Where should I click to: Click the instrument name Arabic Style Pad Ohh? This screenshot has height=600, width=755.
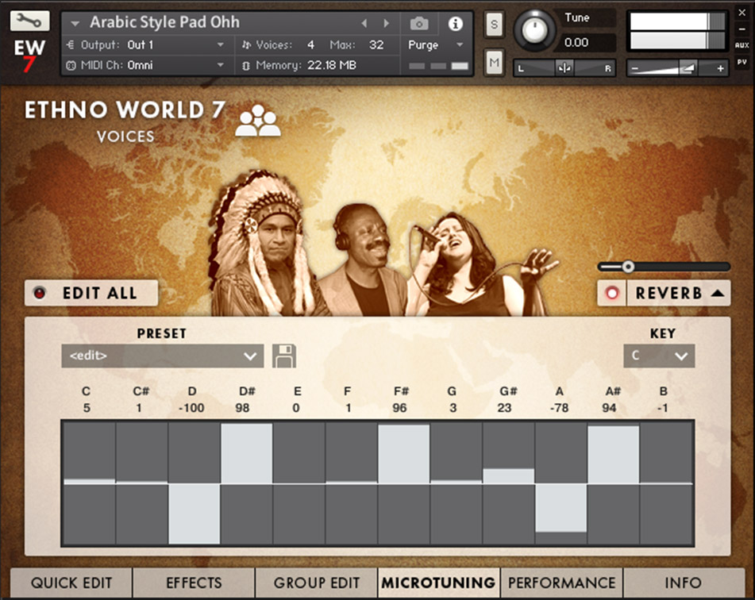pyautogui.click(x=164, y=22)
